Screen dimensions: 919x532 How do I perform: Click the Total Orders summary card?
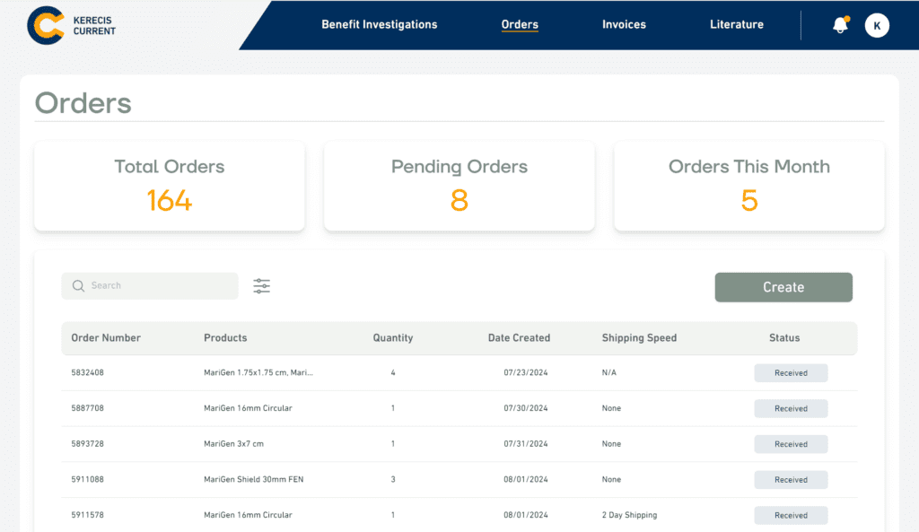(x=170, y=187)
